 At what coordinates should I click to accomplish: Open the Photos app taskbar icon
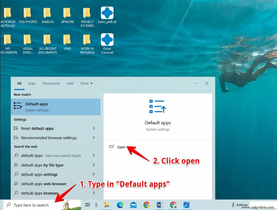click(186, 205)
